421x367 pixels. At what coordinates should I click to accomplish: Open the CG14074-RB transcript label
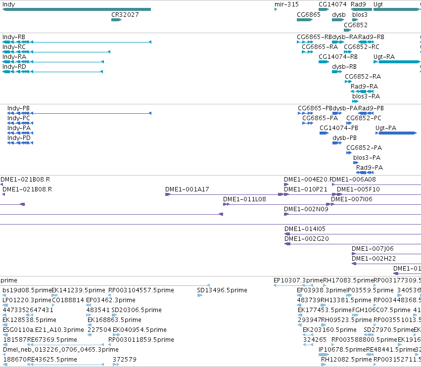[x=338, y=57]
